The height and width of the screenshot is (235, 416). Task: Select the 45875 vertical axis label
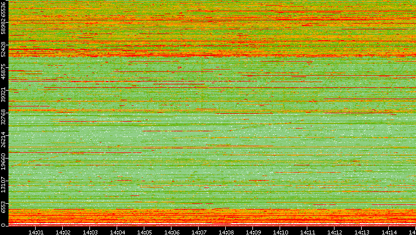point(3,71)
